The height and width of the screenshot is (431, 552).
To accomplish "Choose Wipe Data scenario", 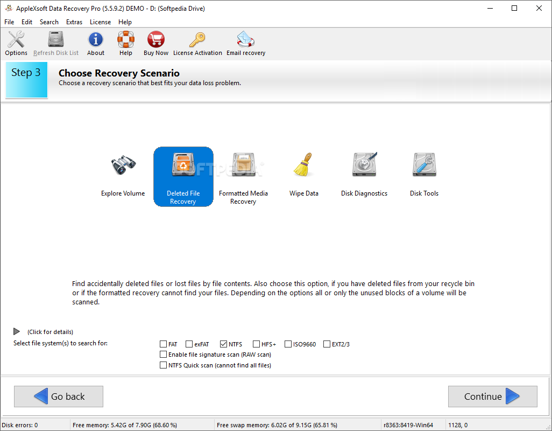I will coord(303,175).
